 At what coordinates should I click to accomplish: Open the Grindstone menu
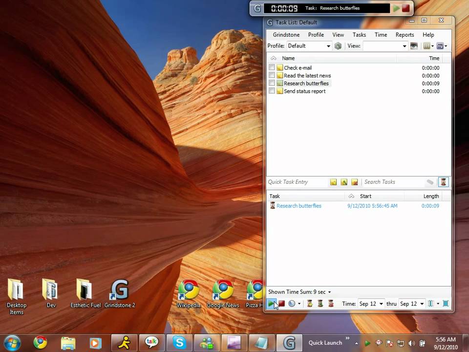286,35
